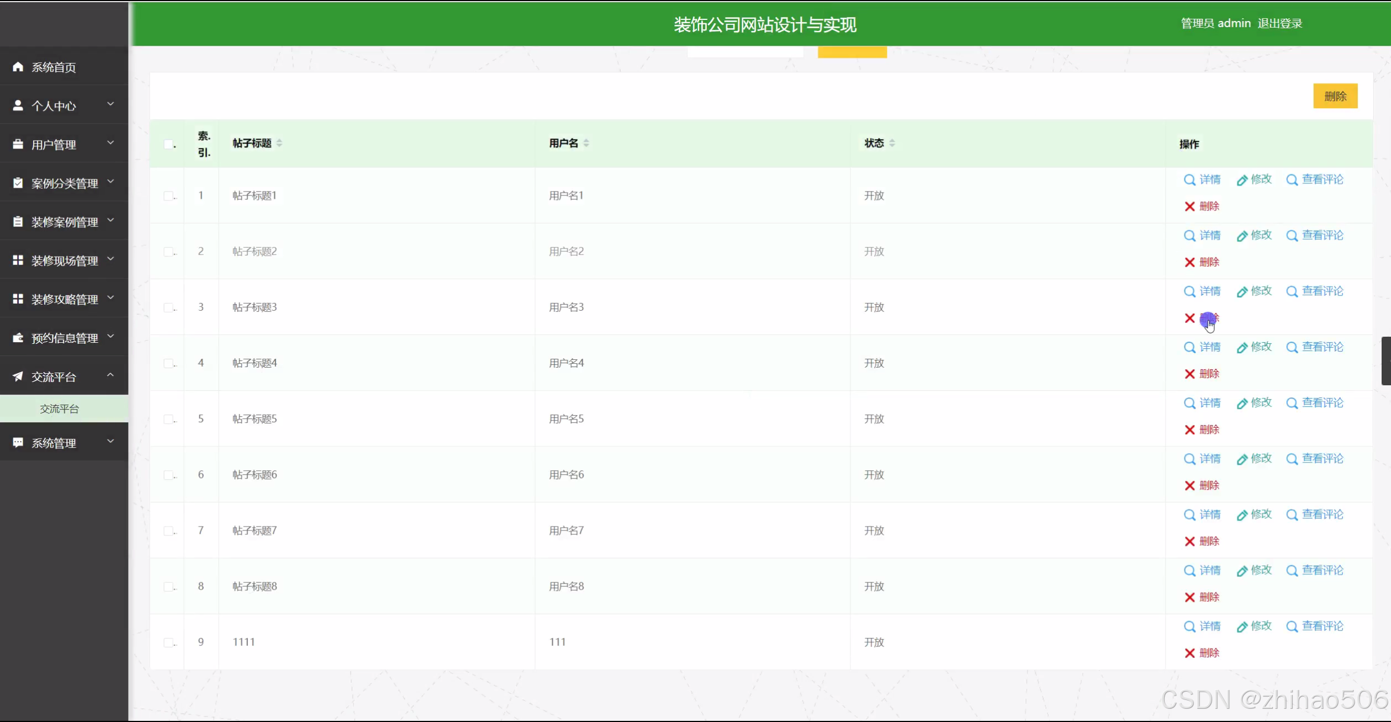Click the magnifier 详情 icon in row 1

tap(1189, 180)
